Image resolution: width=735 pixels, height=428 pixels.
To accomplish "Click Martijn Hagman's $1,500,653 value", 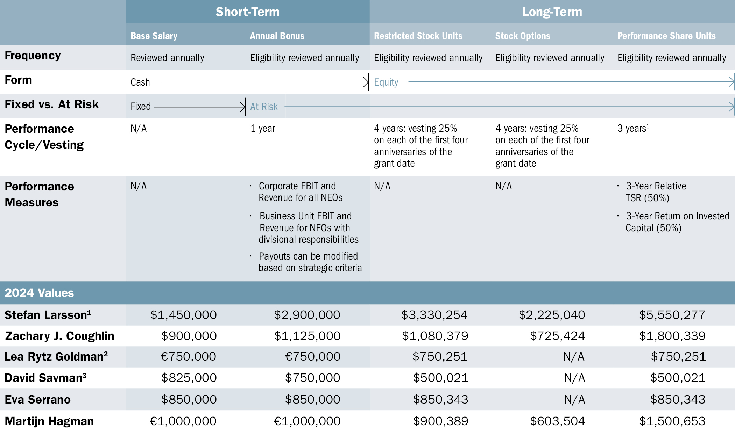I will (672, 421).
